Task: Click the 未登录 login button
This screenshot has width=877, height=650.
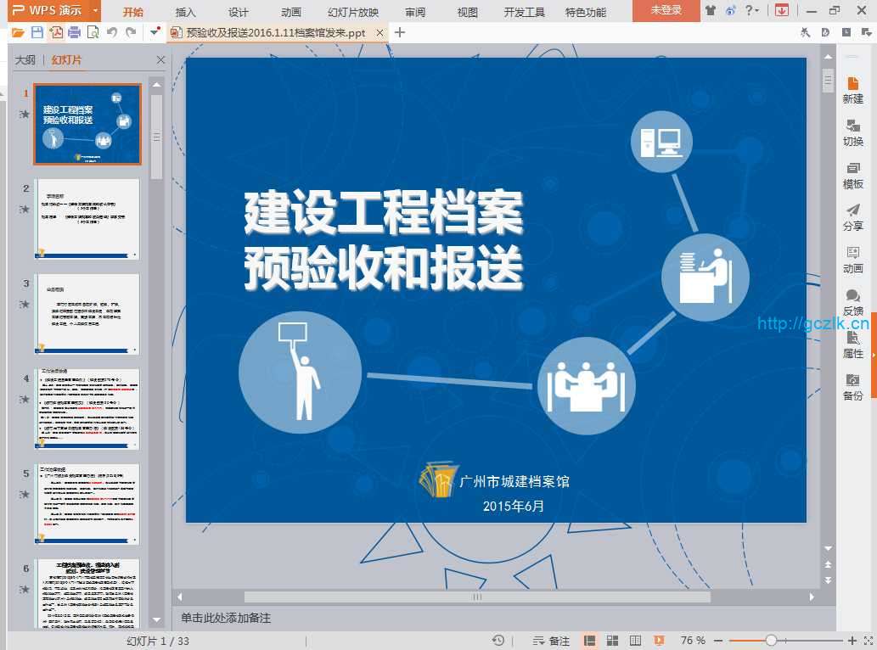Action: point(666,11)
